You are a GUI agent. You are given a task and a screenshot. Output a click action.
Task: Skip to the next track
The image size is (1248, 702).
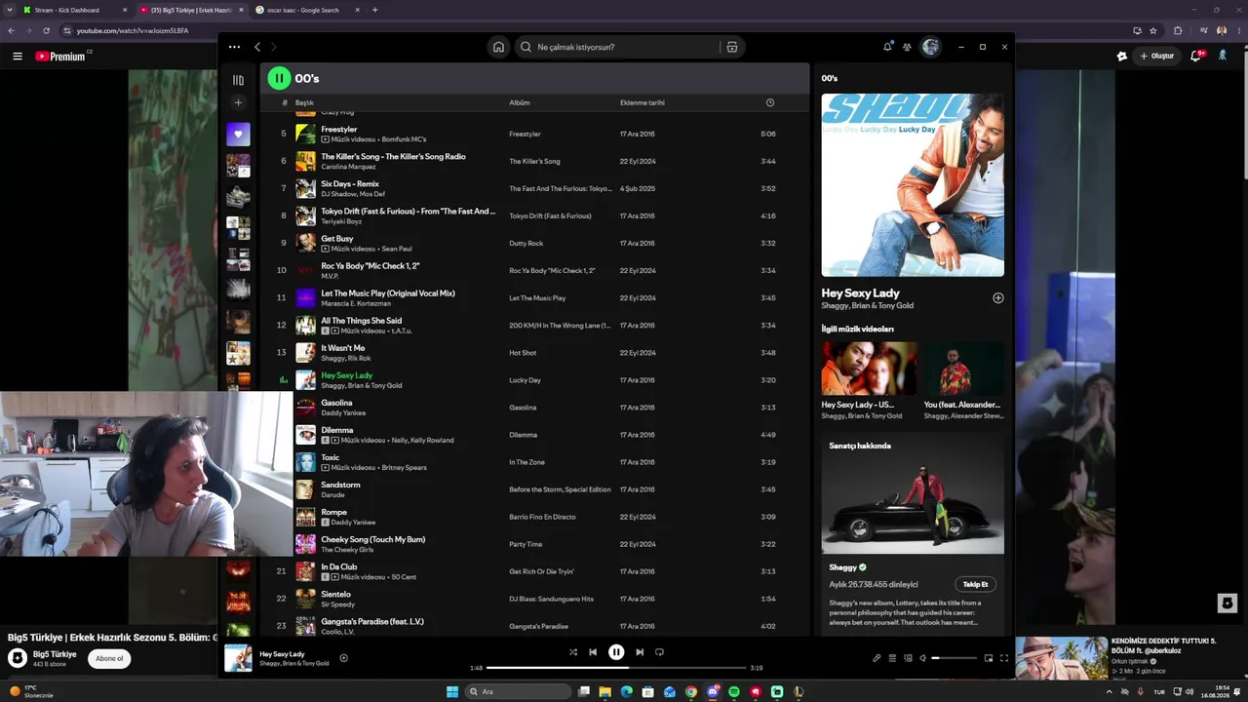(640, 652)
